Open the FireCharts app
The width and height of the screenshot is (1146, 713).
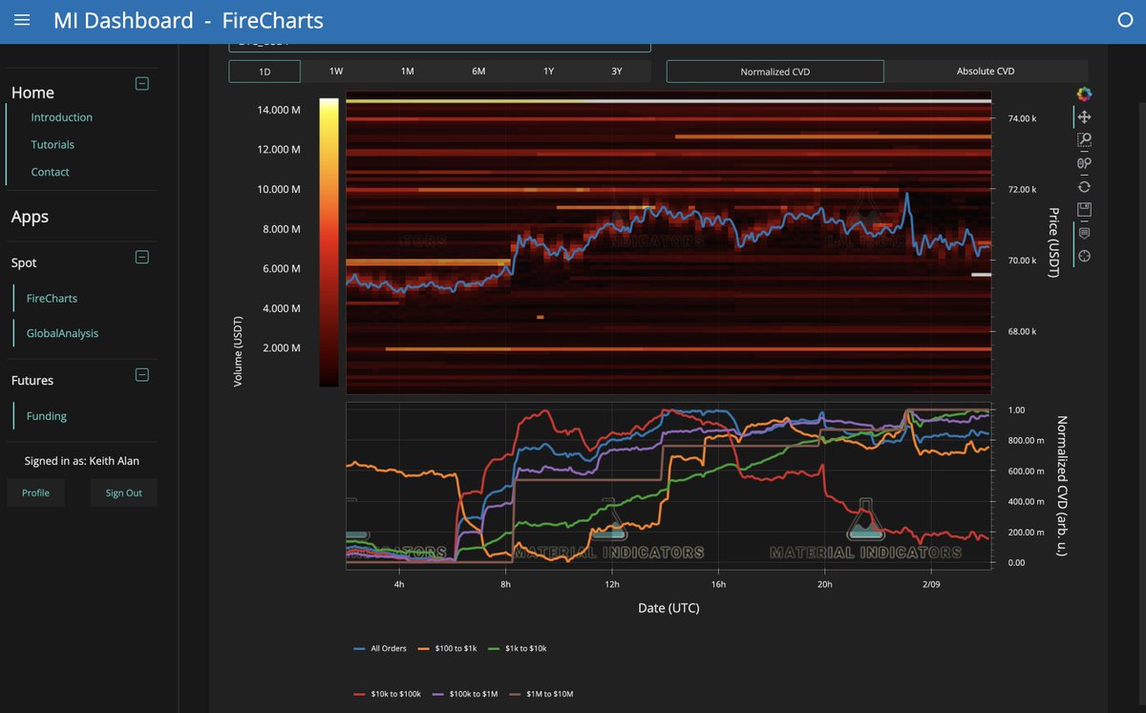52,299
